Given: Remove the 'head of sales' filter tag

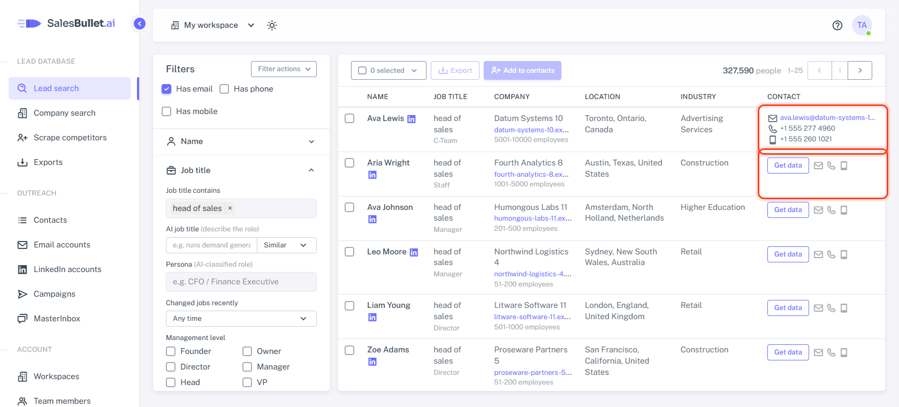Looking at the screenshot, I should click(230, 208).
